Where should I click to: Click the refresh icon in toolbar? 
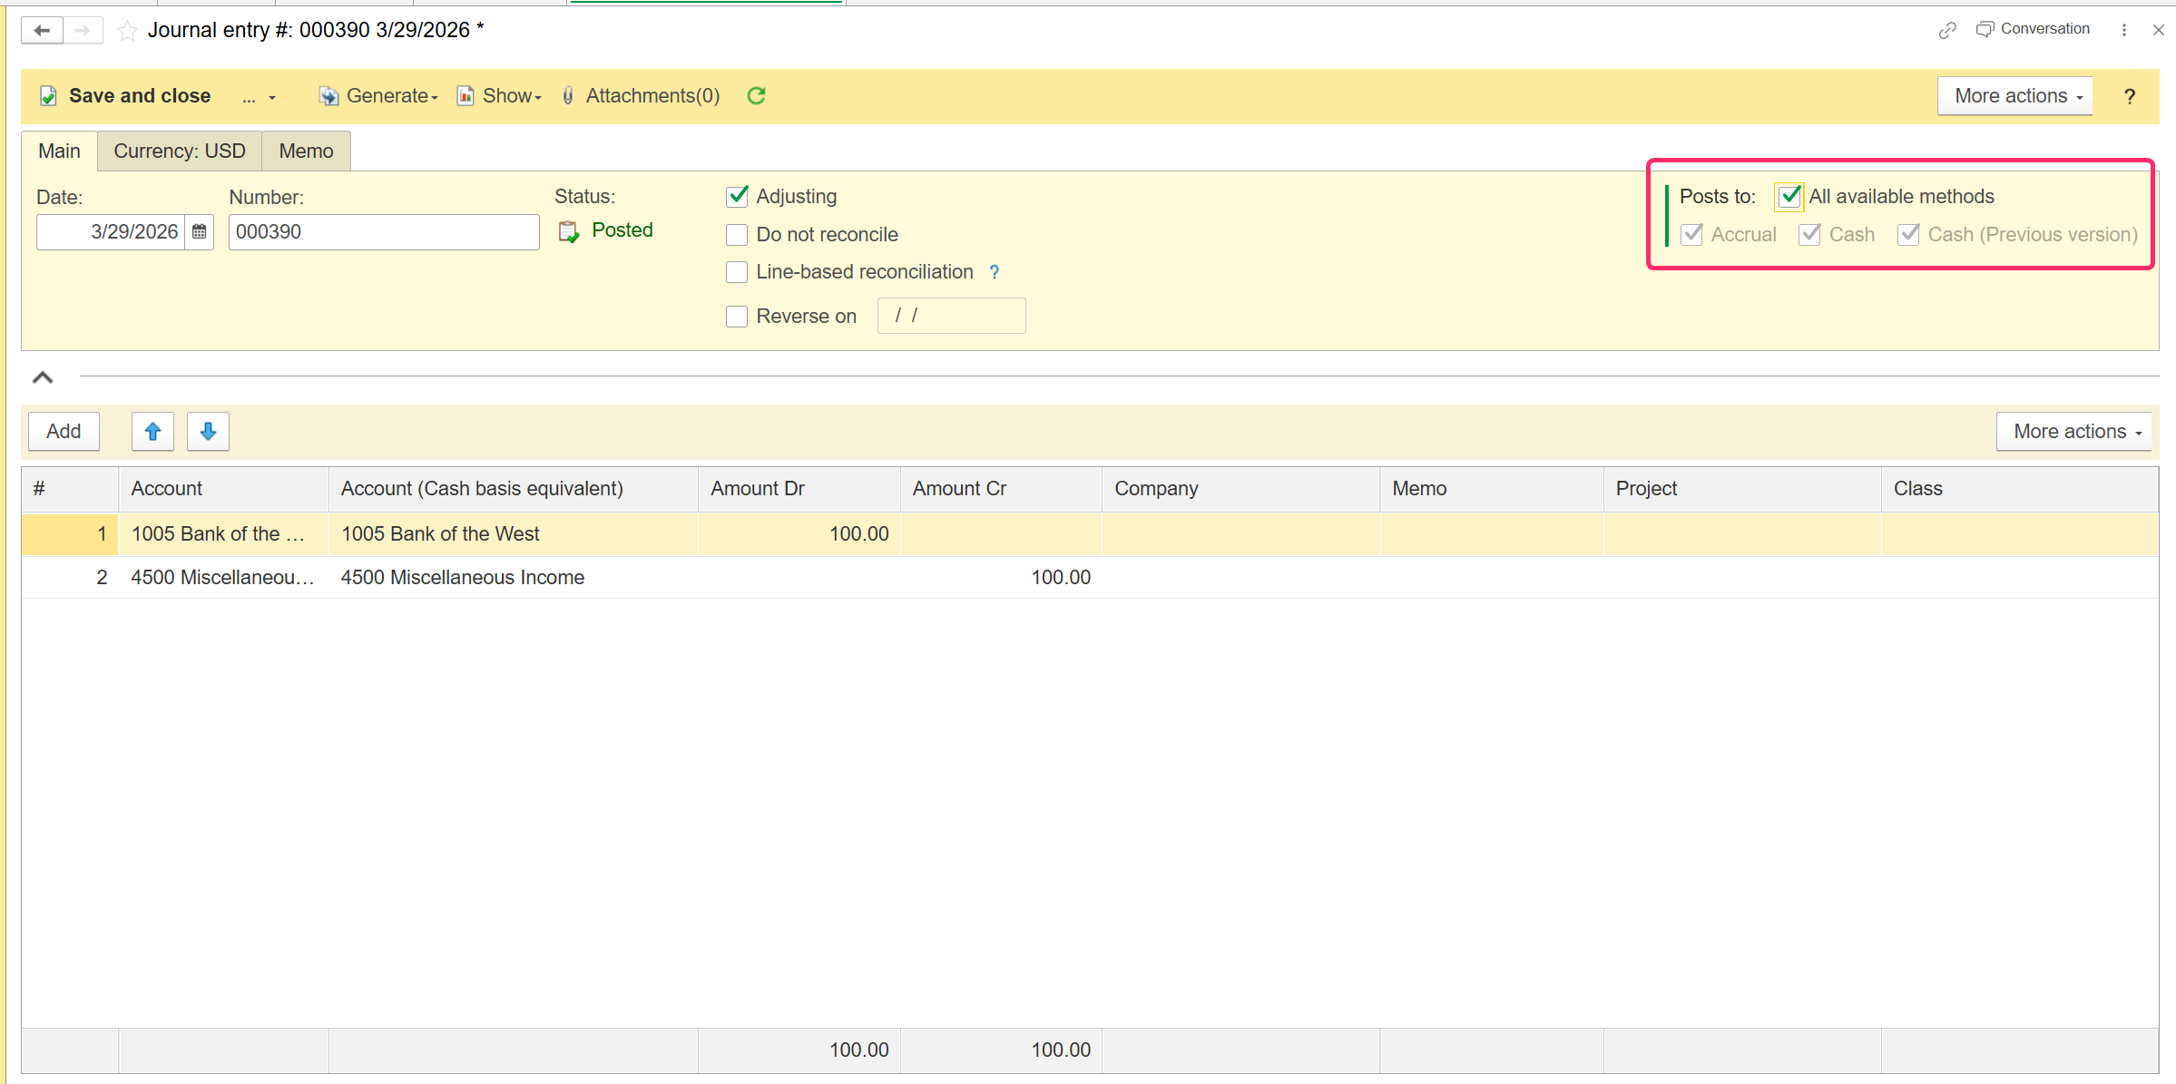756,96
